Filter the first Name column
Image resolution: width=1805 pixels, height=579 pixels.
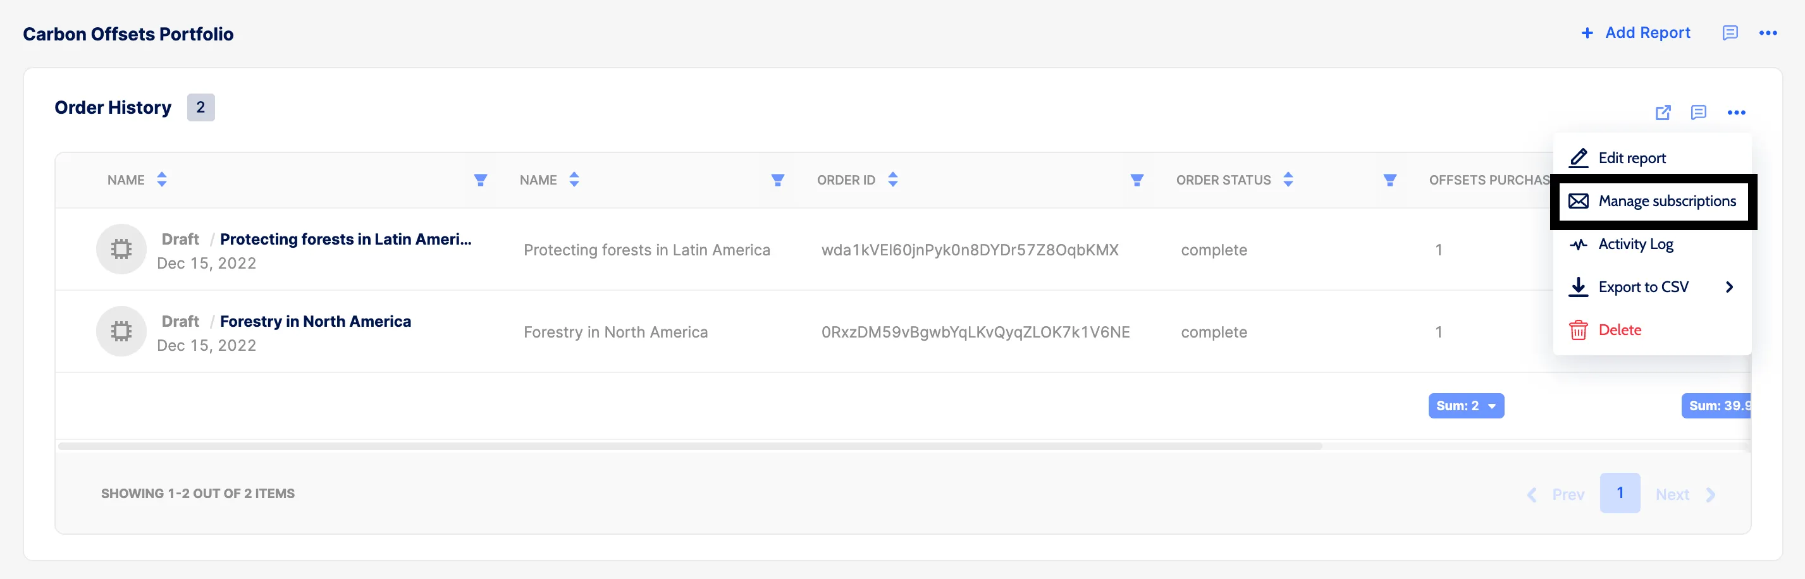(x=481, y=180)
